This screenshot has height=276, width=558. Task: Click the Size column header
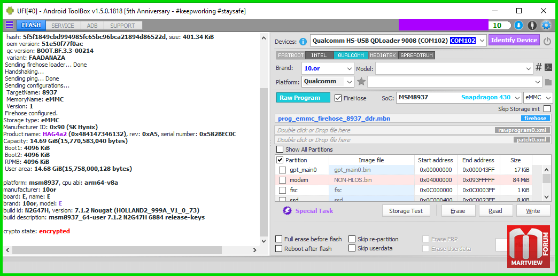[516, 160]
